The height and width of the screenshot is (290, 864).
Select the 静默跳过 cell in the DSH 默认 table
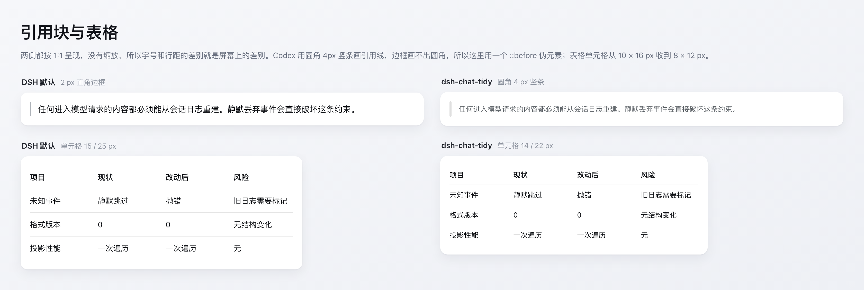[113, 201]
